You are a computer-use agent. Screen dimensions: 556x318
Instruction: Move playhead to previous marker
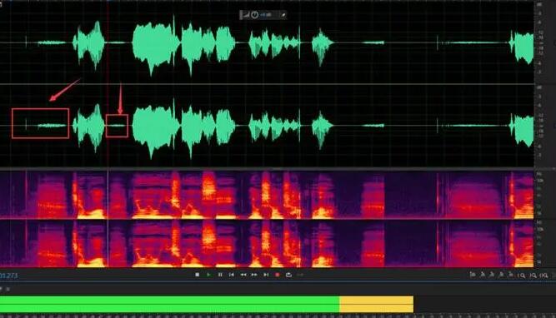[x=231, y=275]
